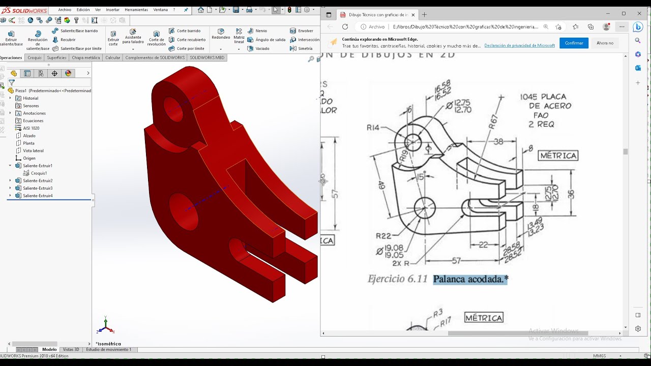651x366 pixels.
Task: Open Declaración de privacidad de Microsoft link
Action: click(519, 46)
